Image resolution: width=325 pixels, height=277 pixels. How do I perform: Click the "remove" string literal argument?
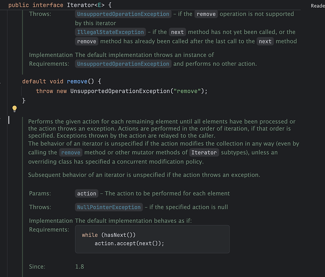point(187,91)
